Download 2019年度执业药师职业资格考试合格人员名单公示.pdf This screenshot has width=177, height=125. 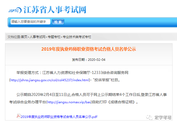pyautogui.click(x=59, y=117)
